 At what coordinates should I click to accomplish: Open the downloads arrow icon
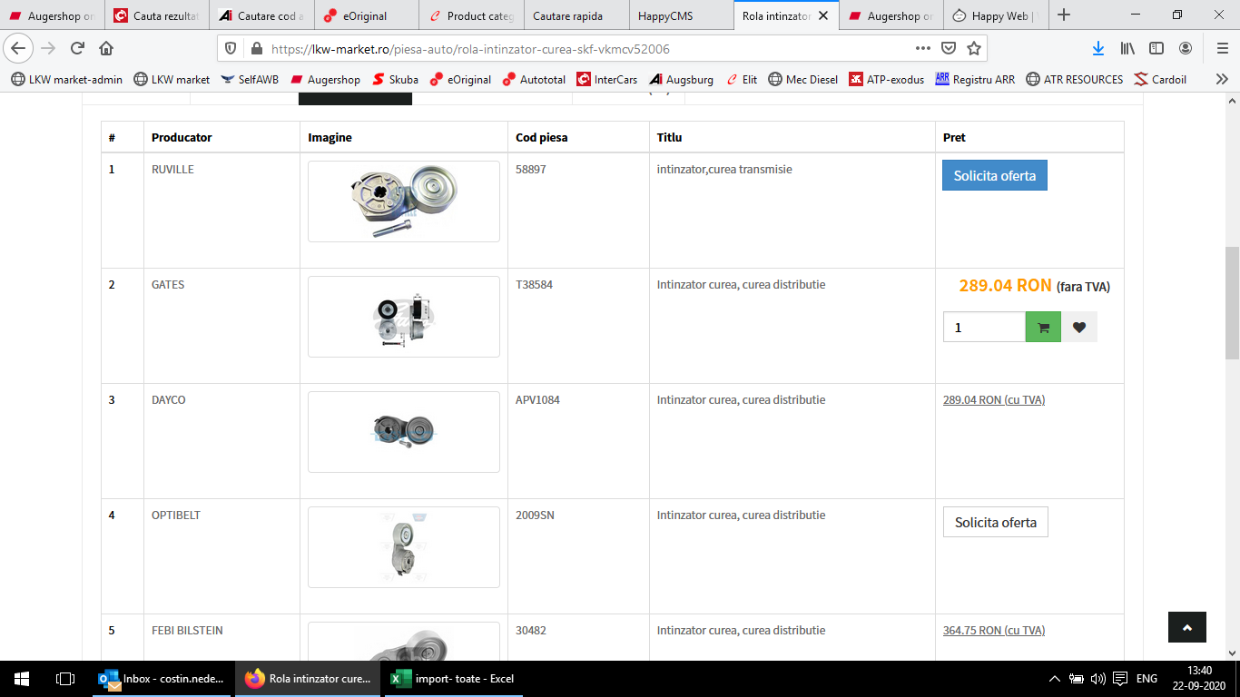tap(1098, 48)
